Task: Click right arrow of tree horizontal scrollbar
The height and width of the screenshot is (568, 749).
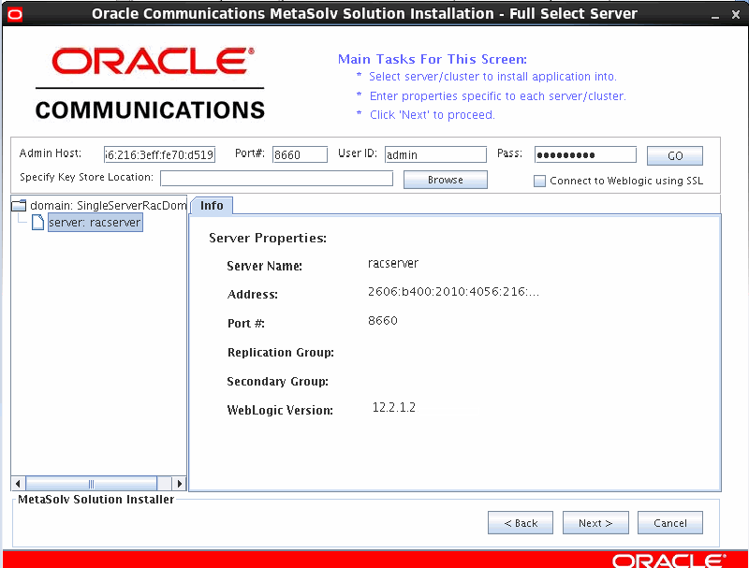Action: coord(179,484)
